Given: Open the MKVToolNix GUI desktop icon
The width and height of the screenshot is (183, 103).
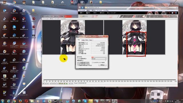Looking at the screenshot, I should coord(24,36).
